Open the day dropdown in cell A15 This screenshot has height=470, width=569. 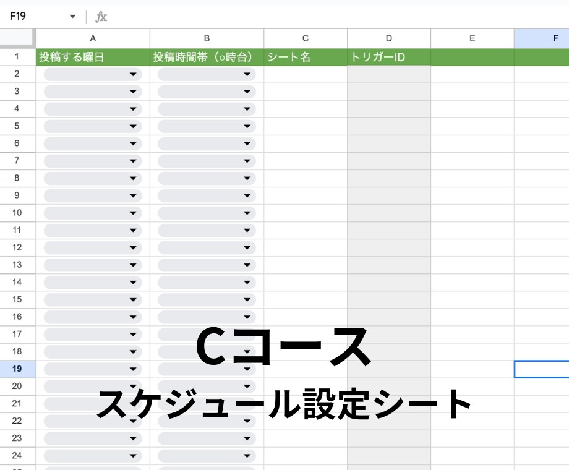pyautogui.click(x=133, y=300)
